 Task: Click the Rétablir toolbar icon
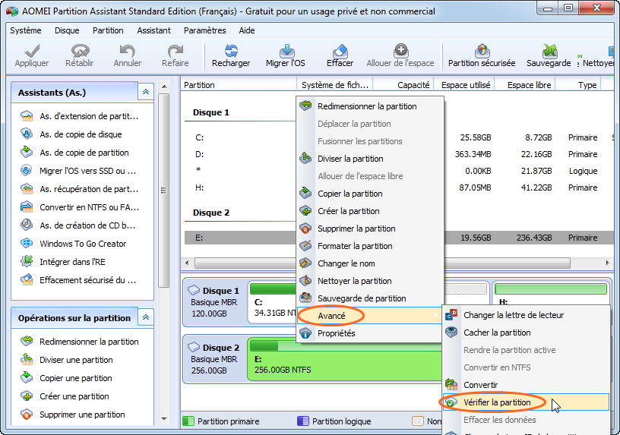80,51
